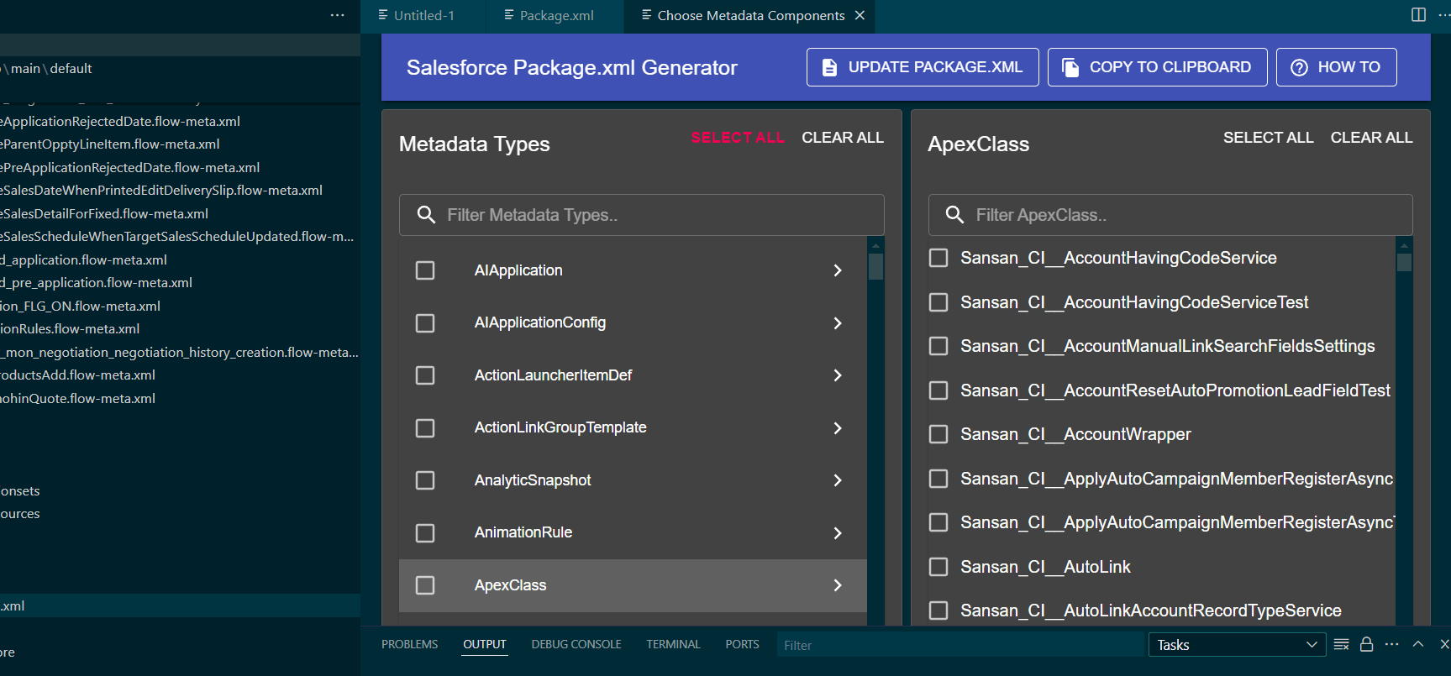Maximize the bottom panel with caret icon

coord(1418,644)
